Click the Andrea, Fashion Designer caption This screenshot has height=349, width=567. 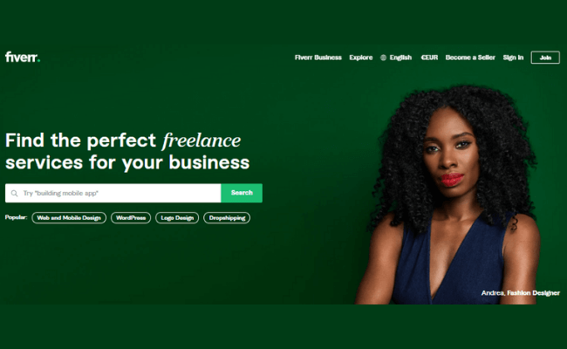pyautogui.click(x=521, y=293)
